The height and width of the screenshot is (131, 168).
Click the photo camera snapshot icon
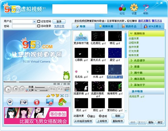click(x=24, y=102)
